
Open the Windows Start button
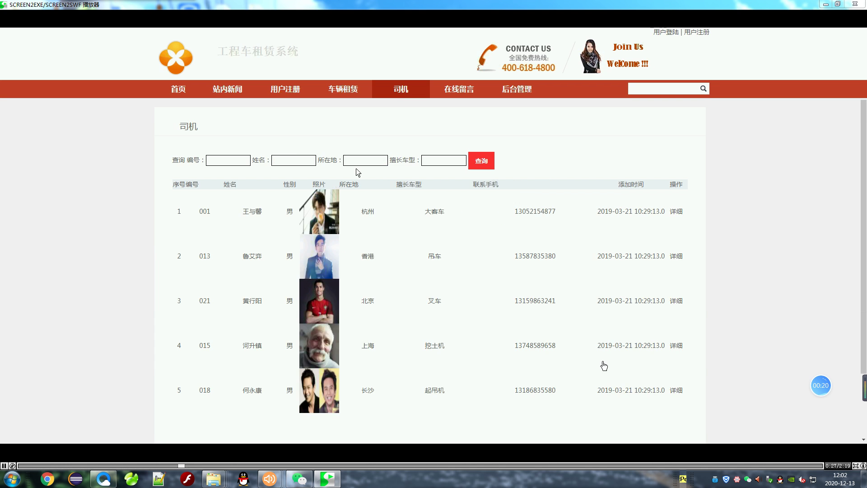(12, 479)
